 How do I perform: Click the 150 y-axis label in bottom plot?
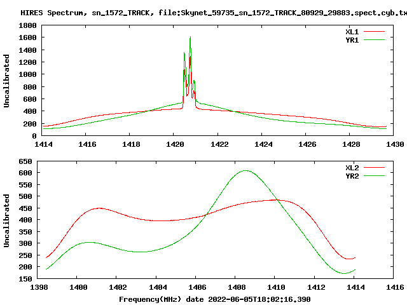(25, 279)
